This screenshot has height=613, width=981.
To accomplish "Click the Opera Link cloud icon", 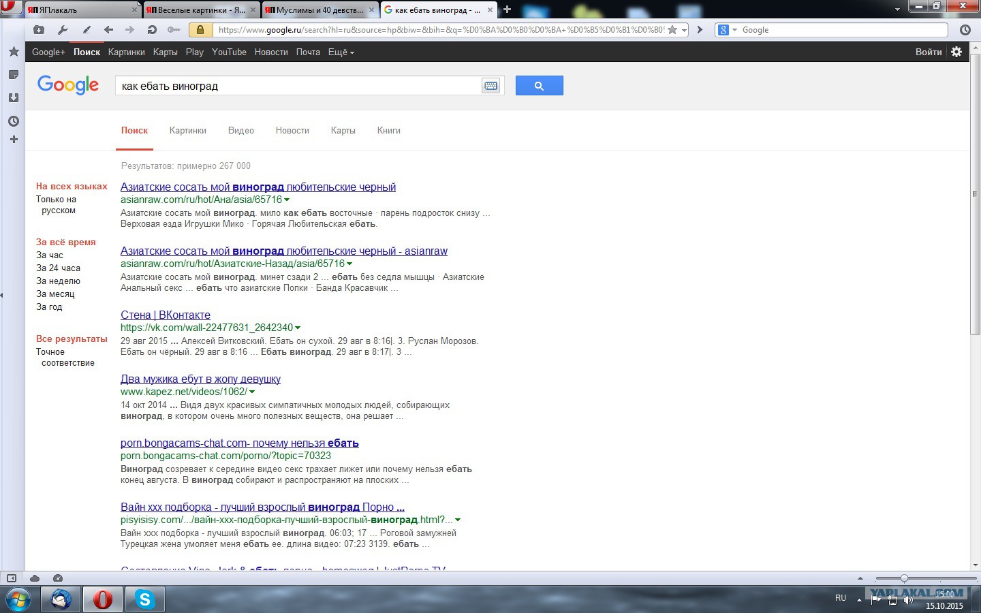I will 35,578.
